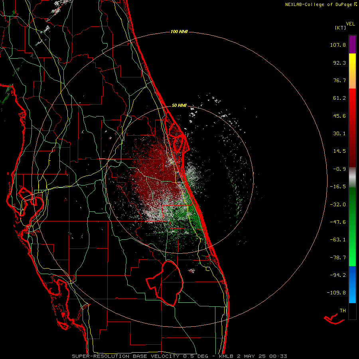The height and width of the screenshot is (359, 359).
Task: Click the 92.3 velocity scale value
Action: [339, 63]
